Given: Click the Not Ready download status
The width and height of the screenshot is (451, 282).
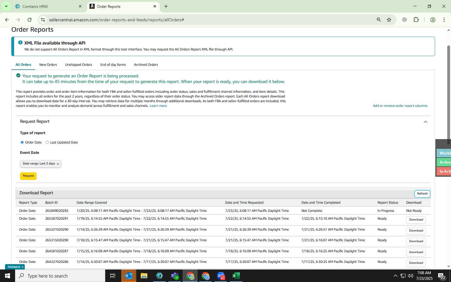Looking at the screenshot, I should click(x=414, y=211).
